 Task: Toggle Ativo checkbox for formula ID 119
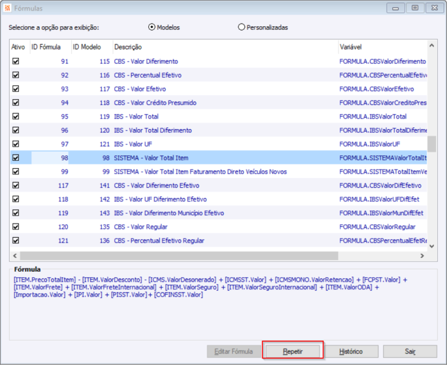16,213
